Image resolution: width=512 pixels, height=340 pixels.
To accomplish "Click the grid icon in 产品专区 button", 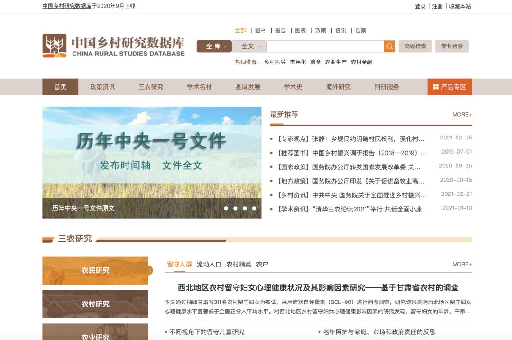I will pos(436,87).
